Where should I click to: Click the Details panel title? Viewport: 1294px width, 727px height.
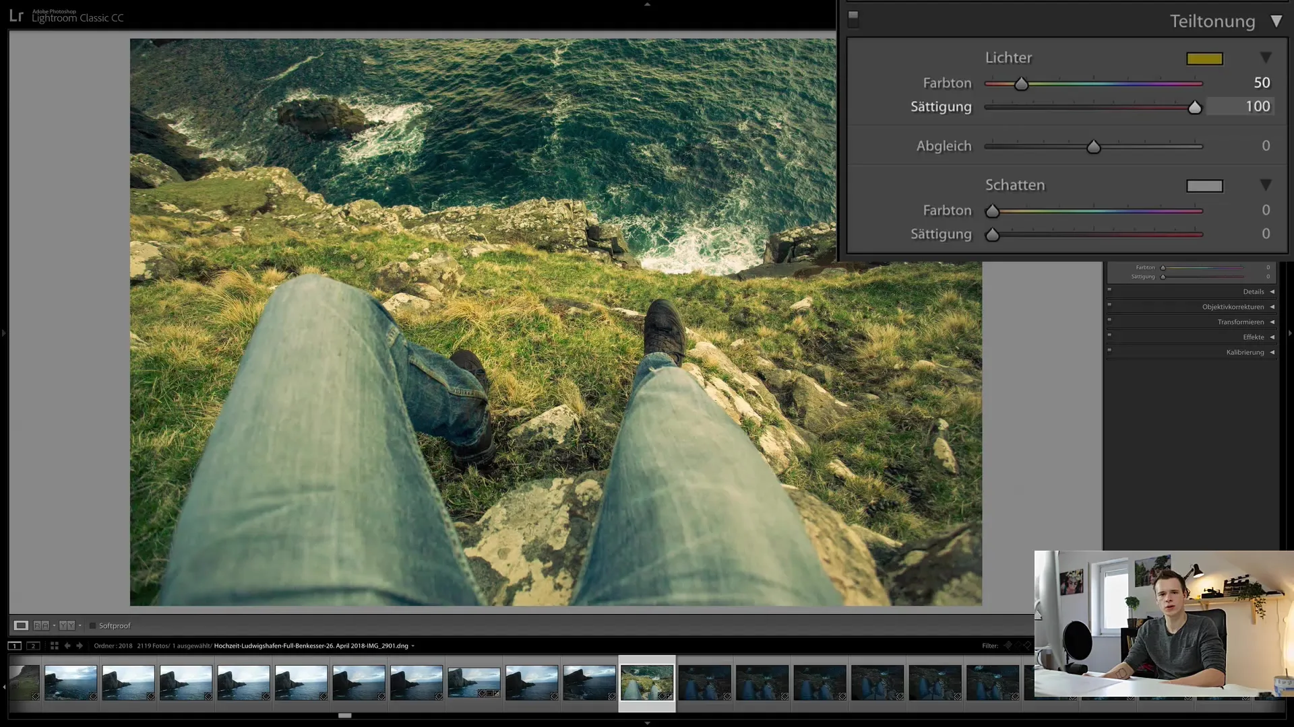tap(1253, 291)
